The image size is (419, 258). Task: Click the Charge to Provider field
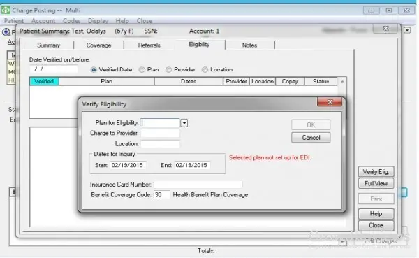pos(160,134)
